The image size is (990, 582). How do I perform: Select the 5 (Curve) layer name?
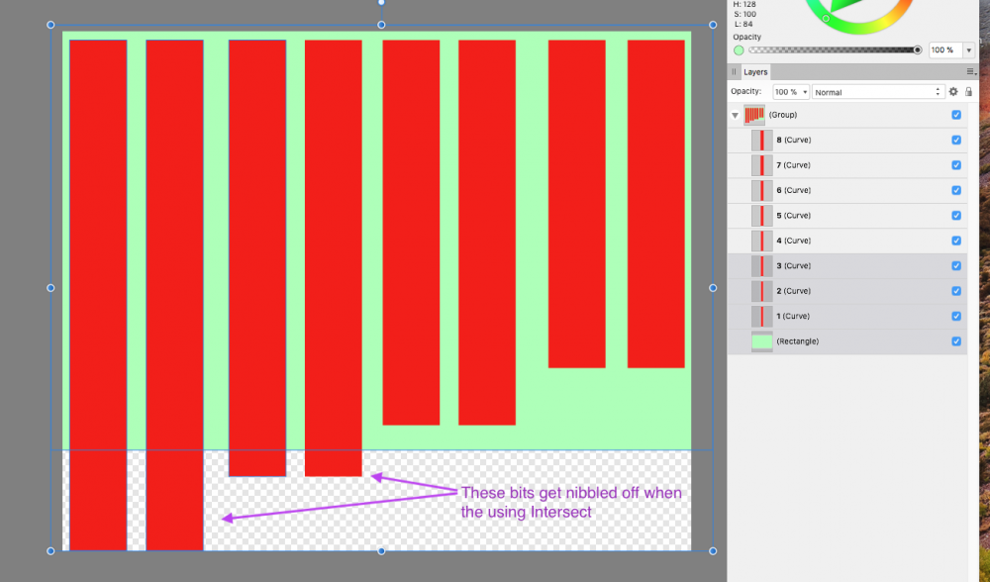794,215
